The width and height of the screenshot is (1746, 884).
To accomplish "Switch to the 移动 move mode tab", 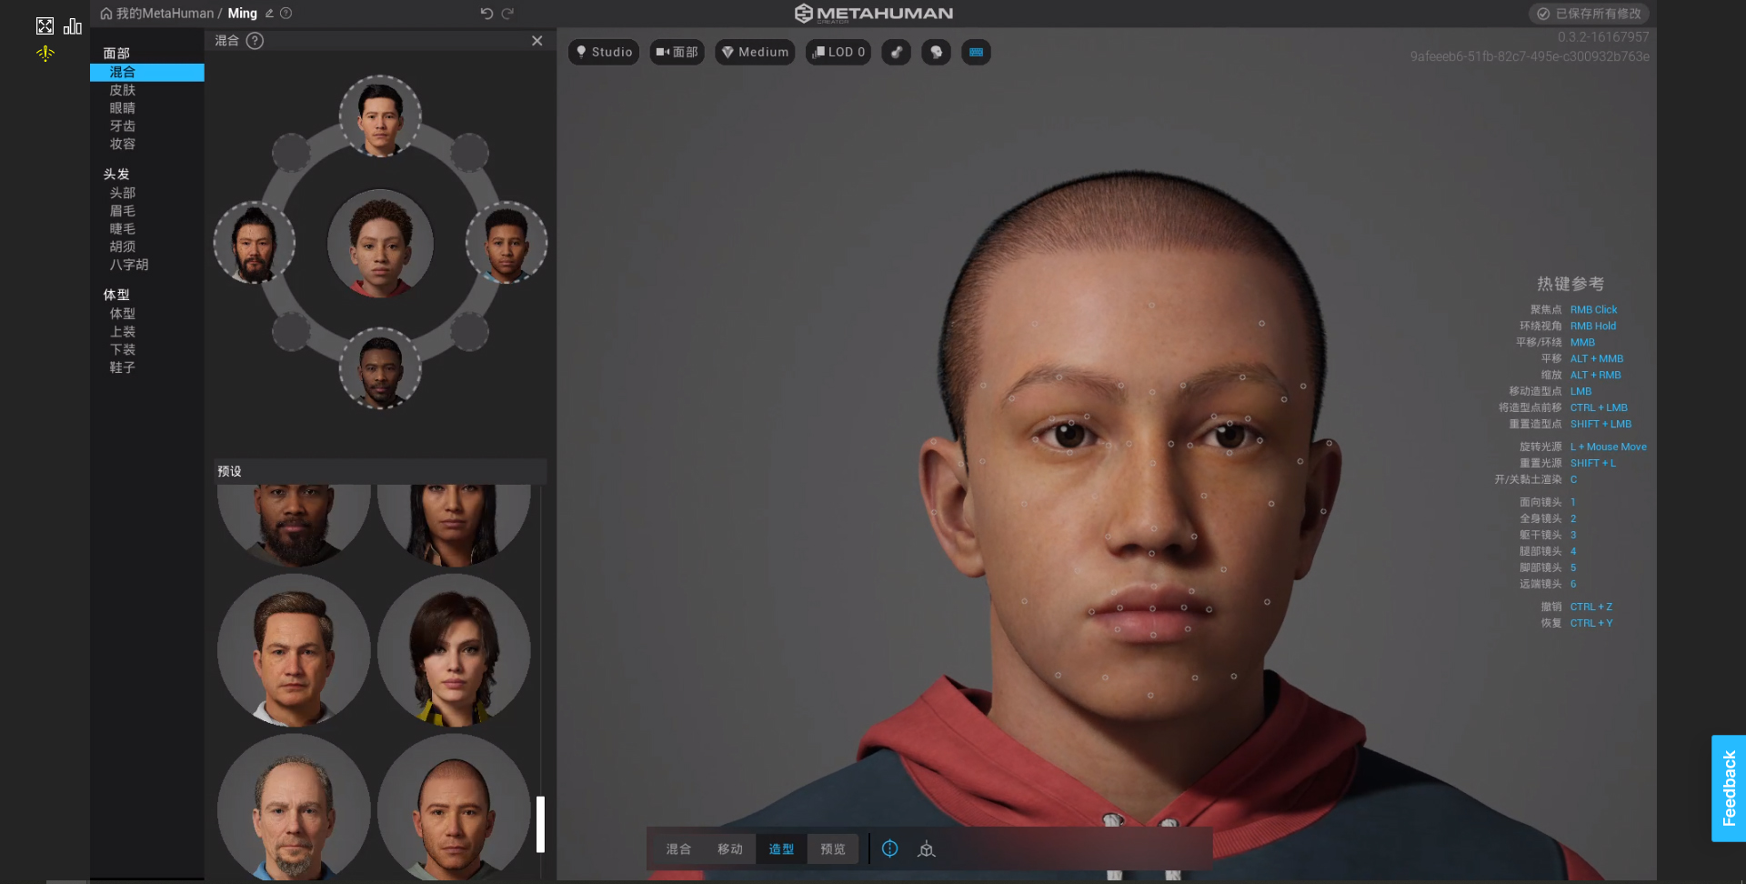I will [730, 849].
